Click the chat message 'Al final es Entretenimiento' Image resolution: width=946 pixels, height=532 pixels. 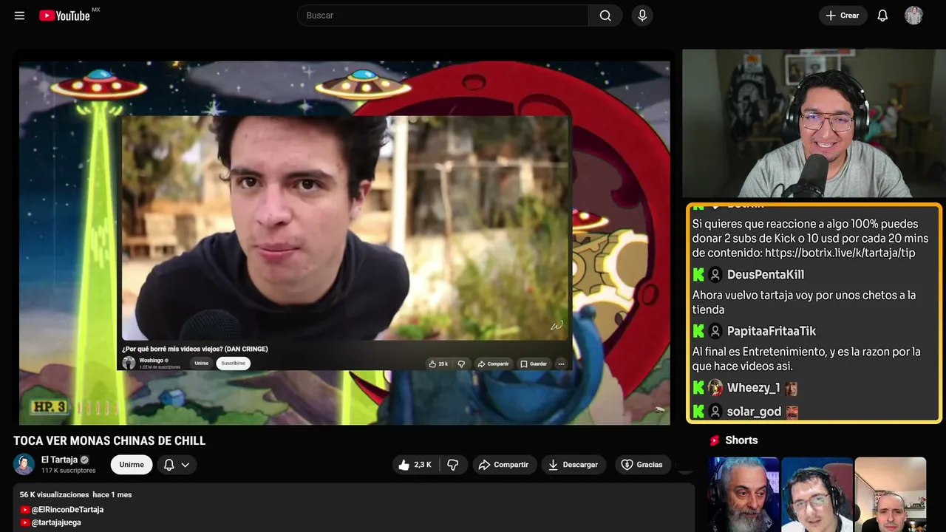click(806, 358)
